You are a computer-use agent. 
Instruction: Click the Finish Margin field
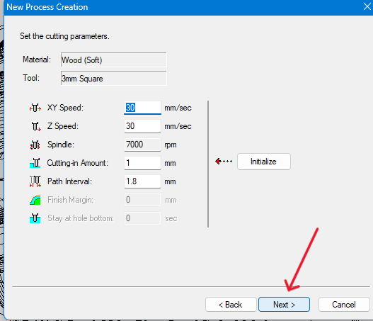click(142, 200)
